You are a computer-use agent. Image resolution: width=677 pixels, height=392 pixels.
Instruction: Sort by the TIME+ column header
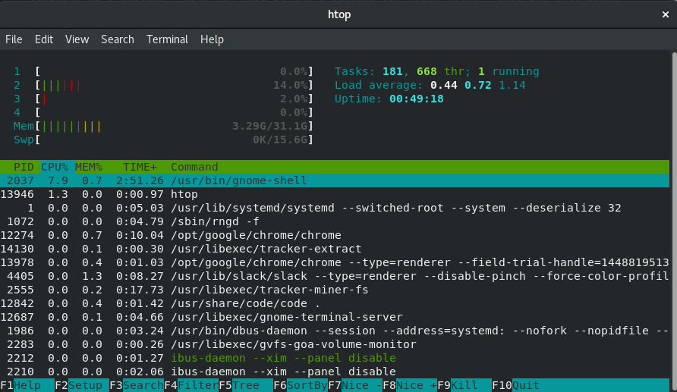tap(140, 167)
